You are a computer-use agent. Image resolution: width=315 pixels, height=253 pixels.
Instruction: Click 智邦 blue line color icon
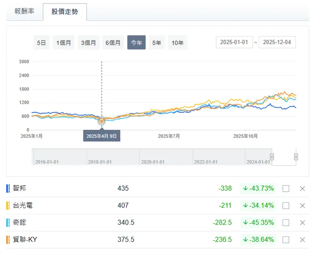point(8,188)
